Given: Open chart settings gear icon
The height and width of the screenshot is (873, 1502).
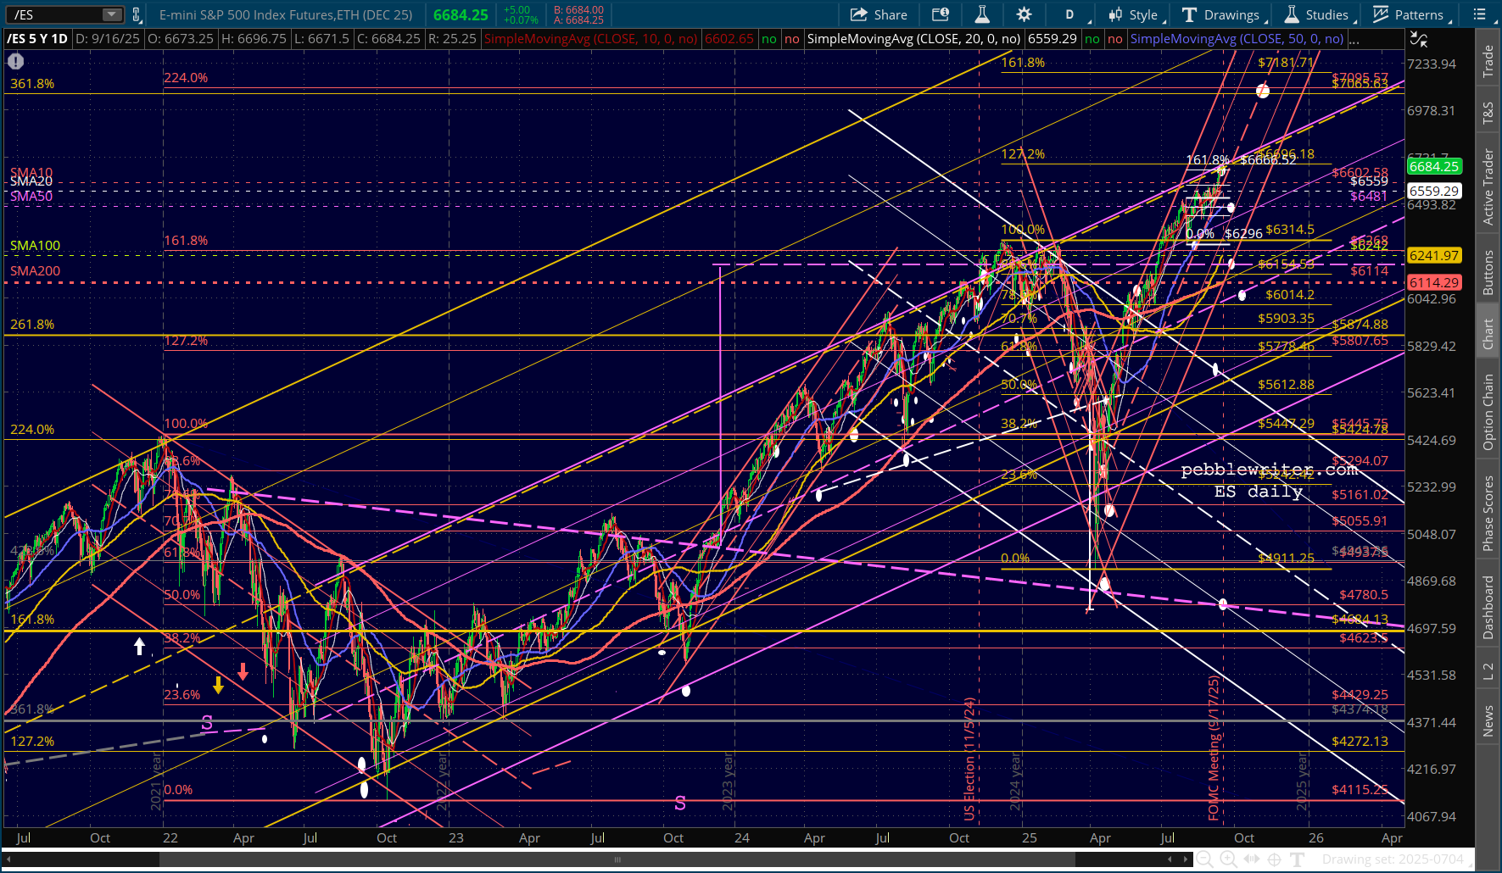Looking at the screenshot, I should (1024, 14).
